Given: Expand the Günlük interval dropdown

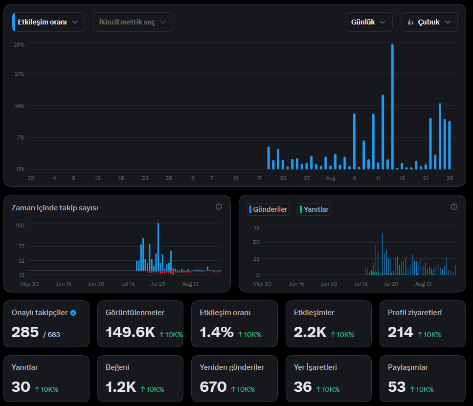Looking at the screenshot, I should (369, 22).
